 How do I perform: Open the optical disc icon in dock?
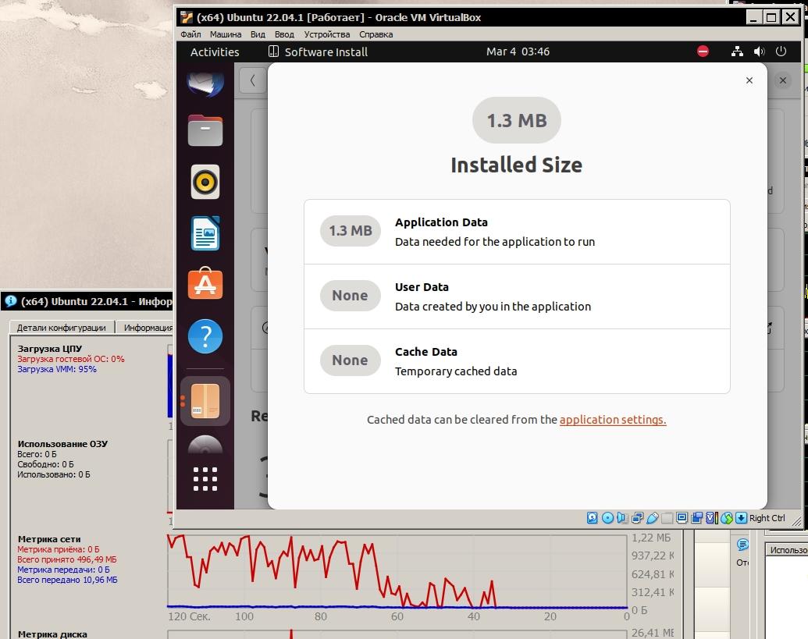click(x=205, y=444)
